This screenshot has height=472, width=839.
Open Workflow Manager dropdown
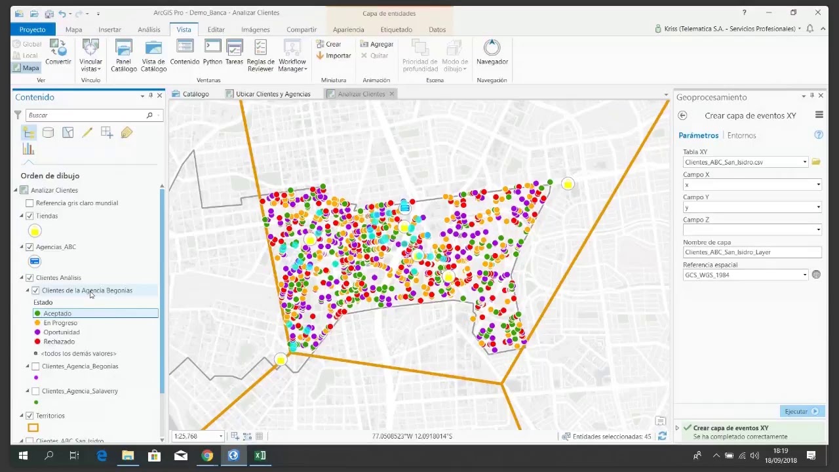click(292, 55)
